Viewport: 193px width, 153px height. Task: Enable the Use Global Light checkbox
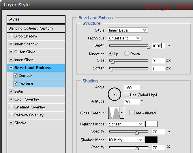[x=126, y=95]
